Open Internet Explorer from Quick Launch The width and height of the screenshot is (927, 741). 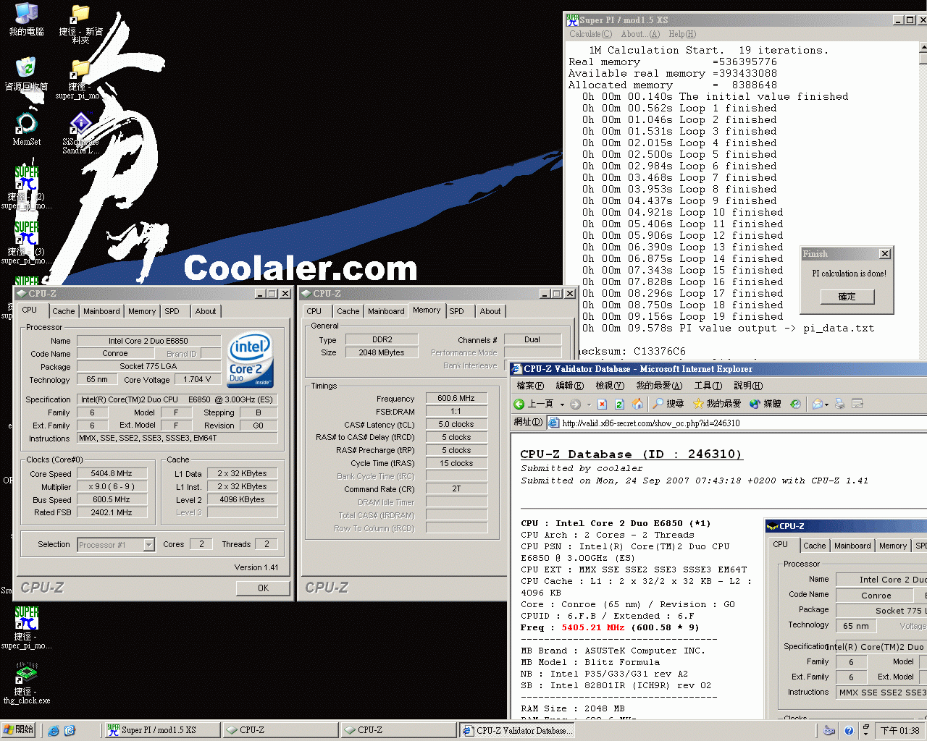pos(54,730)
